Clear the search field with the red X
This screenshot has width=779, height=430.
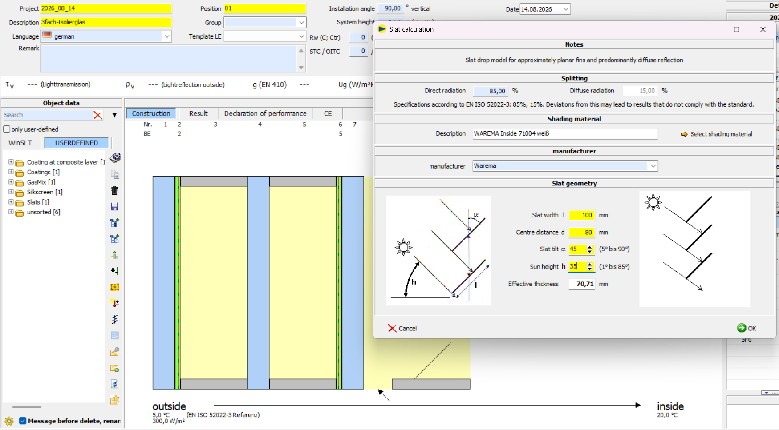click(x=98, y=115)
